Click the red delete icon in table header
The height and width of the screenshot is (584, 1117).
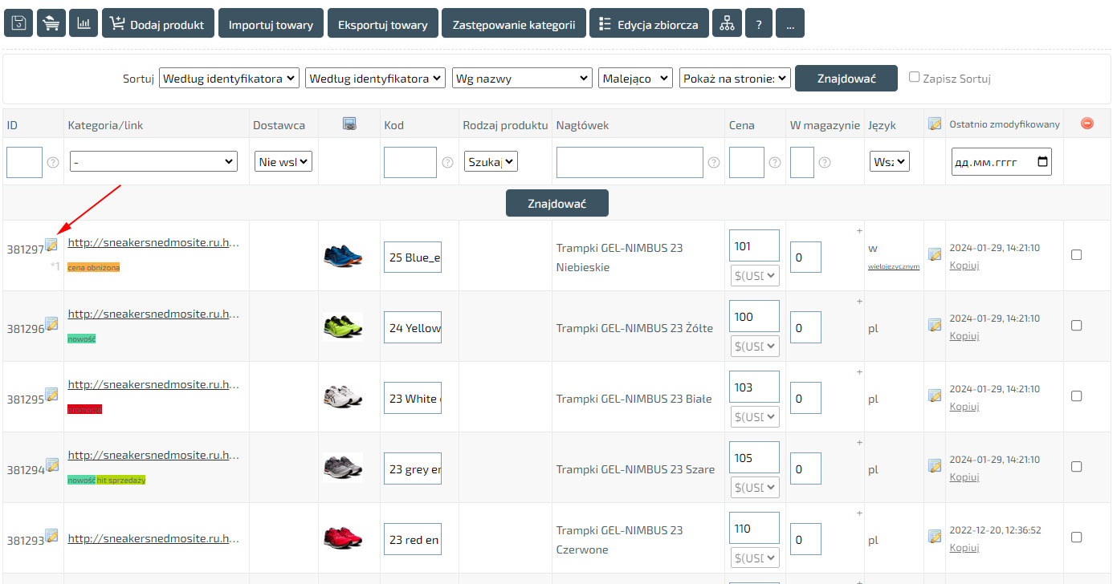click(x=1087, y=124)
